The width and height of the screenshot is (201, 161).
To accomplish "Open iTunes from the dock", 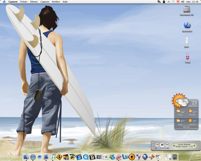I will point(53,157).
